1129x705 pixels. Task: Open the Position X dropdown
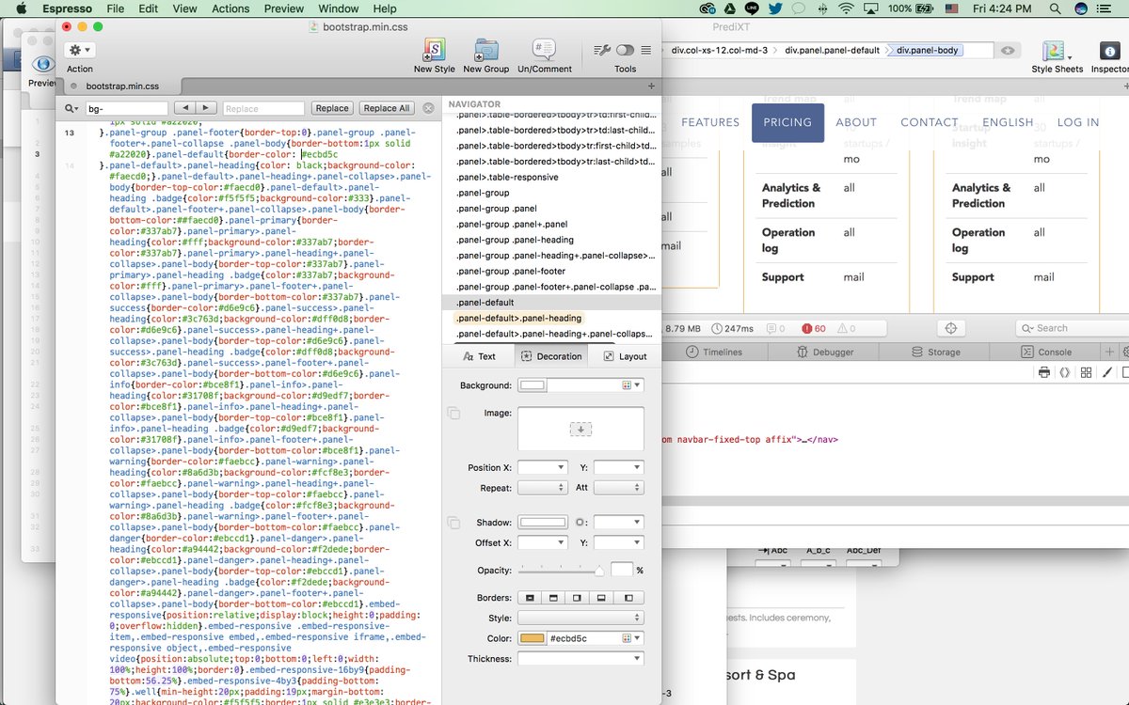coord(561,467)
